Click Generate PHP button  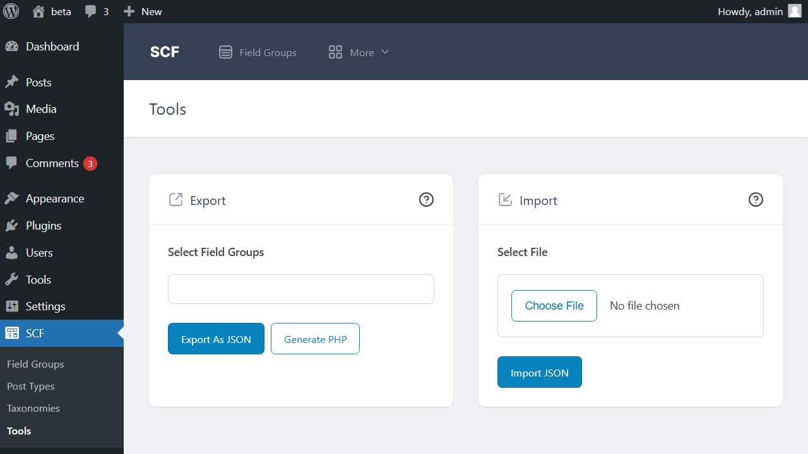(316, 339)
